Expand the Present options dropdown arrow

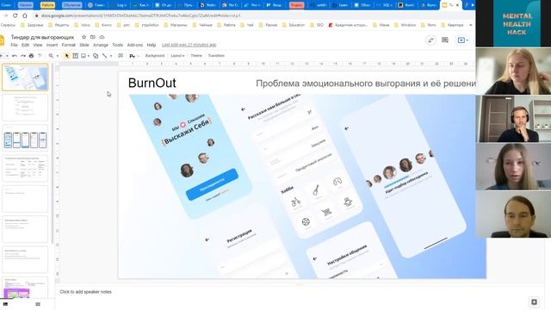click(x=467, y=40)
